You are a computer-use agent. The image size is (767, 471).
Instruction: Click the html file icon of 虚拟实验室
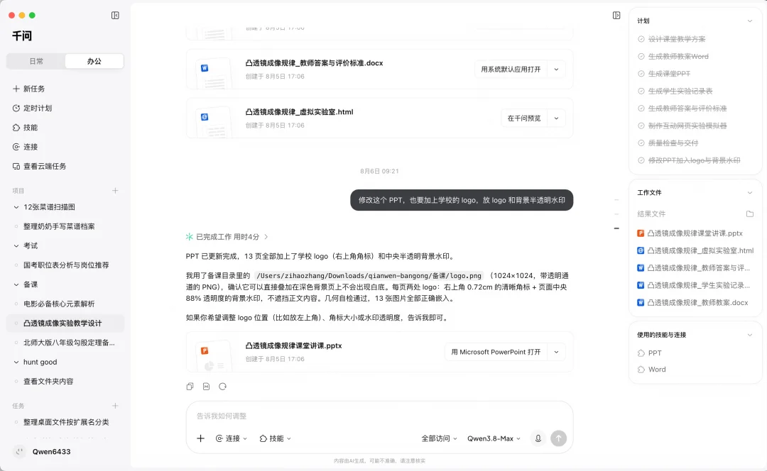(205, 117)
